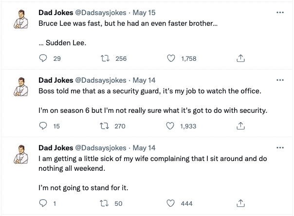Like the security guard office tweet
Viewport: 294px width, 216px height.
[x=170, y=126]
